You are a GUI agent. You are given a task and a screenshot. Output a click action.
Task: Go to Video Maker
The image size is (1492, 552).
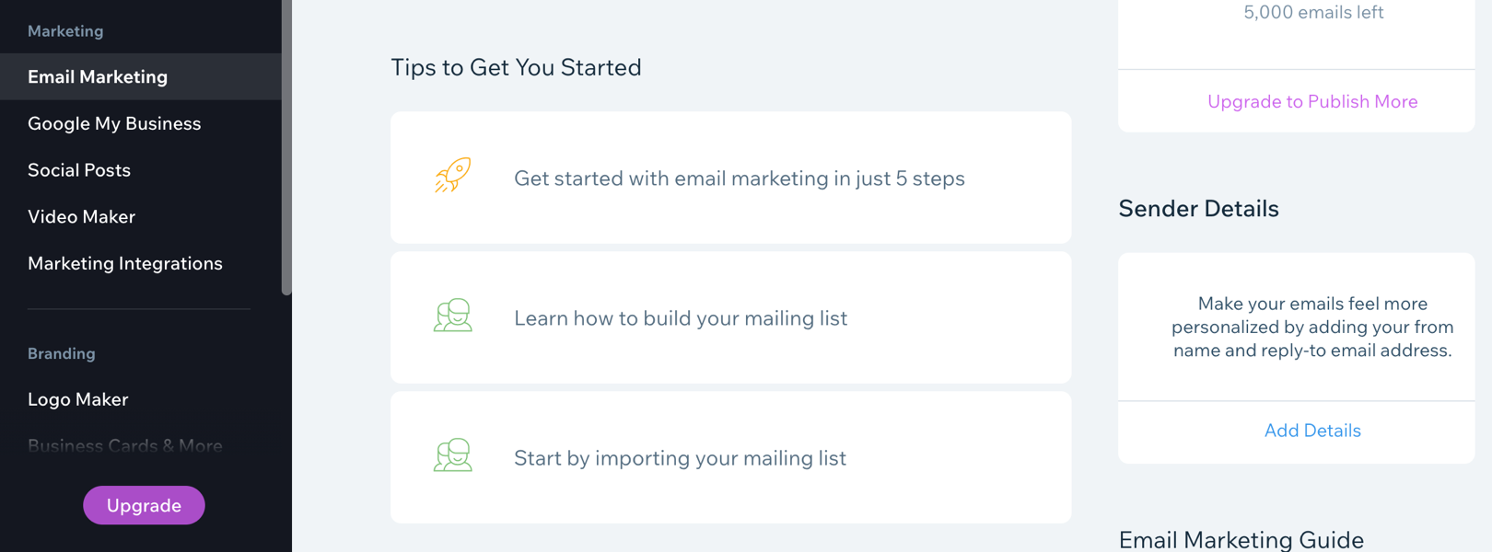pos(81,217)
